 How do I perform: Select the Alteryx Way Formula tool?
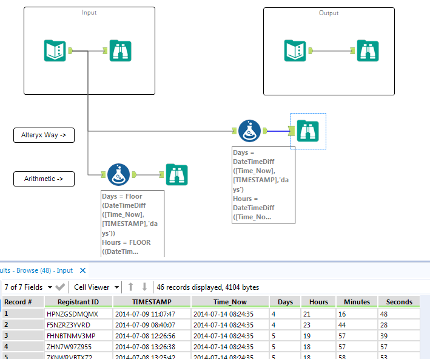point(249,131)
